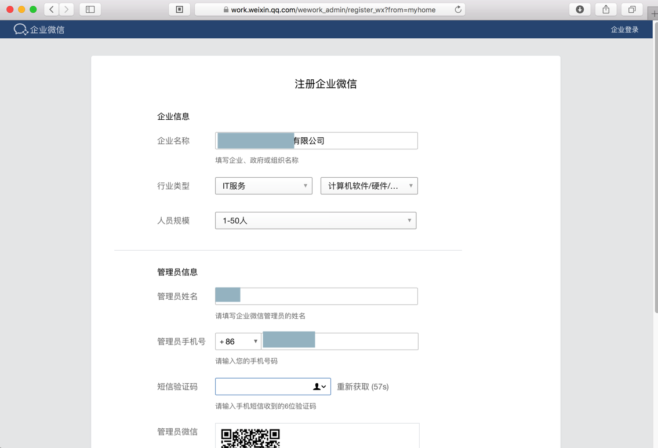Open the IT服务 industry type dropdown

click(264, 186)
